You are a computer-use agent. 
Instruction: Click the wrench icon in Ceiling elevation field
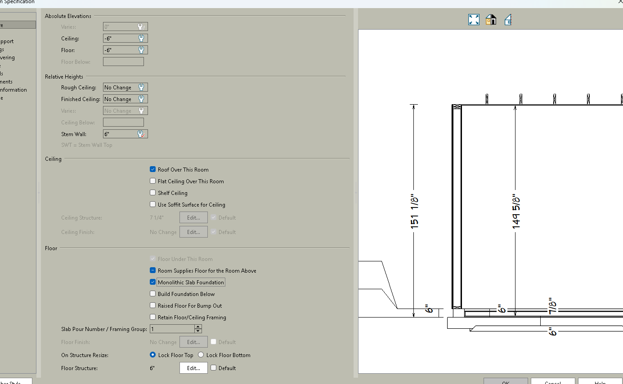pyautogui.click(x=141, y=39)
